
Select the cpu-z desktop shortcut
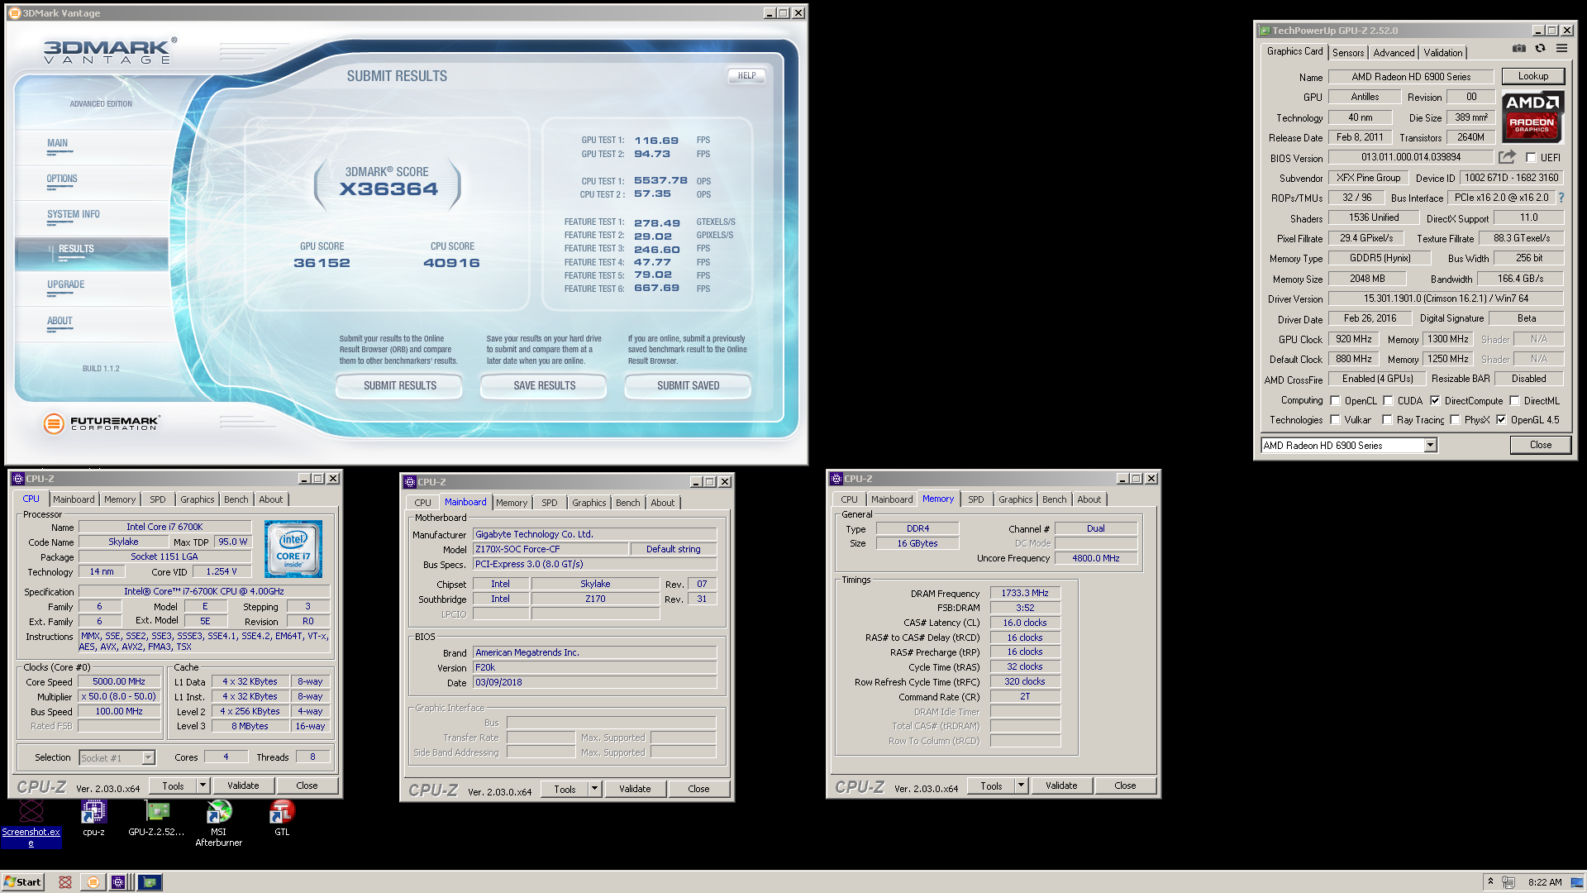(93, 819)
